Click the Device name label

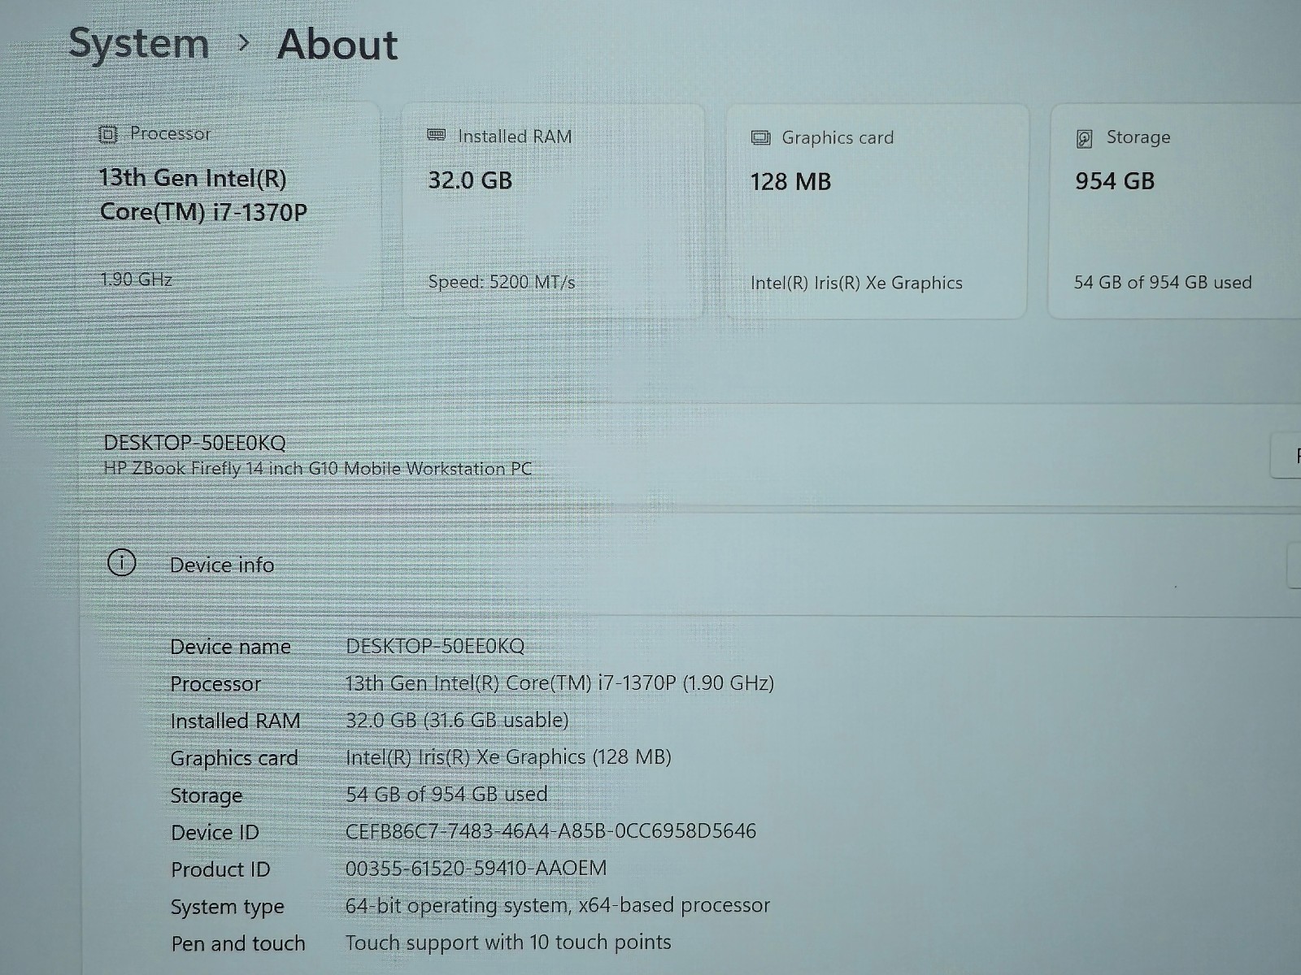(x=230, y=647)
